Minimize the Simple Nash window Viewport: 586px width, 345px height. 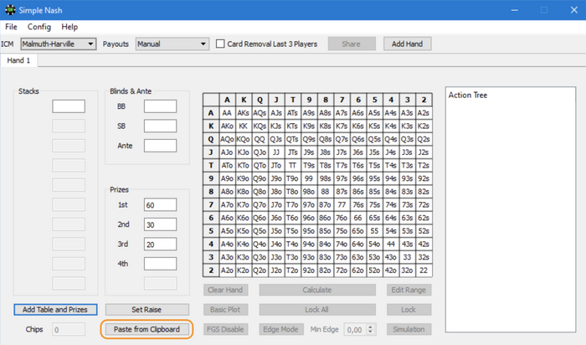(x=515, y=10)
